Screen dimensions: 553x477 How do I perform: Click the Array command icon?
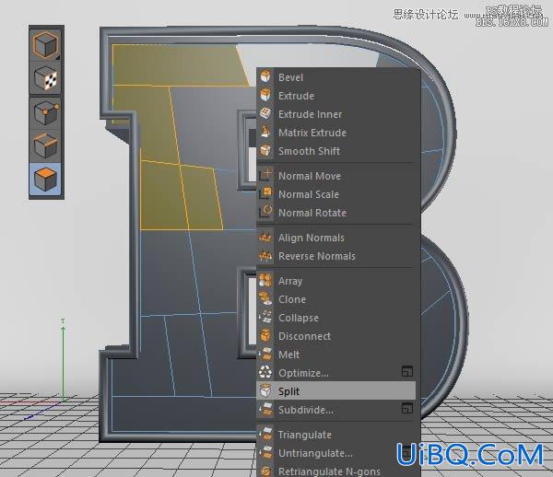point(265,281)
